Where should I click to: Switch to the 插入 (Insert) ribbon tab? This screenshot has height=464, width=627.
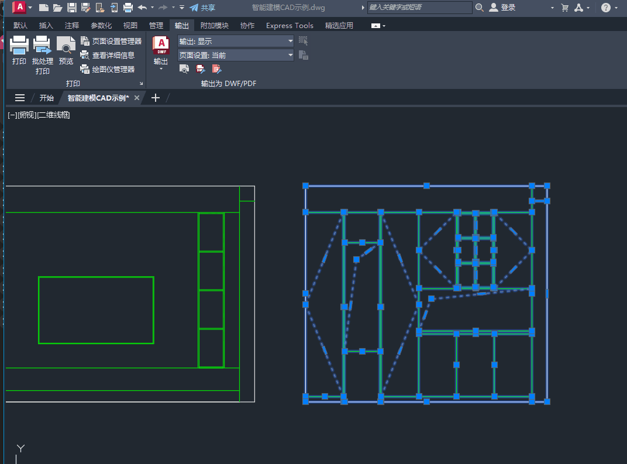pyautogui.click(x=46, y=26)
